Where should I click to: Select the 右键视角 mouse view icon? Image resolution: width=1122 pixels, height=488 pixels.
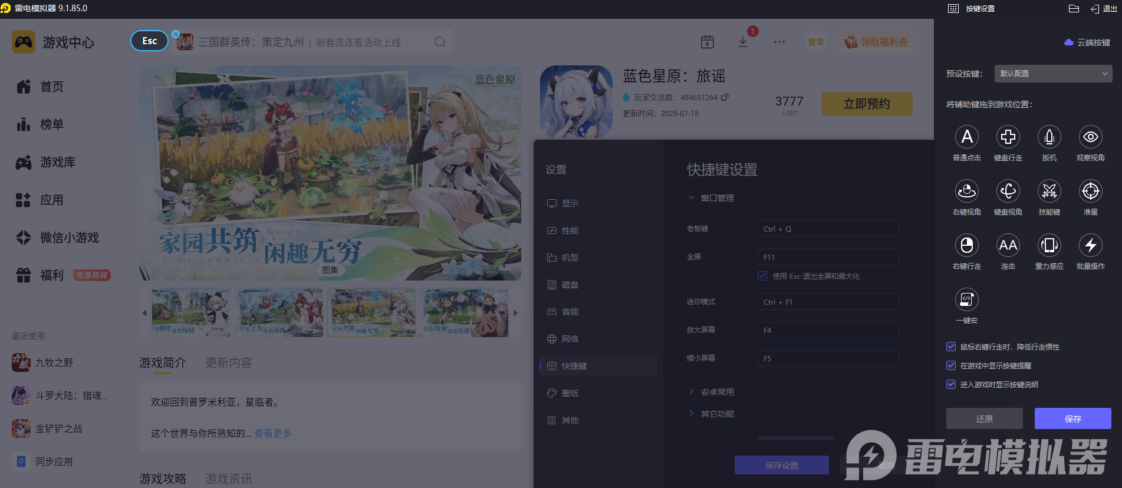coord(967,191)
